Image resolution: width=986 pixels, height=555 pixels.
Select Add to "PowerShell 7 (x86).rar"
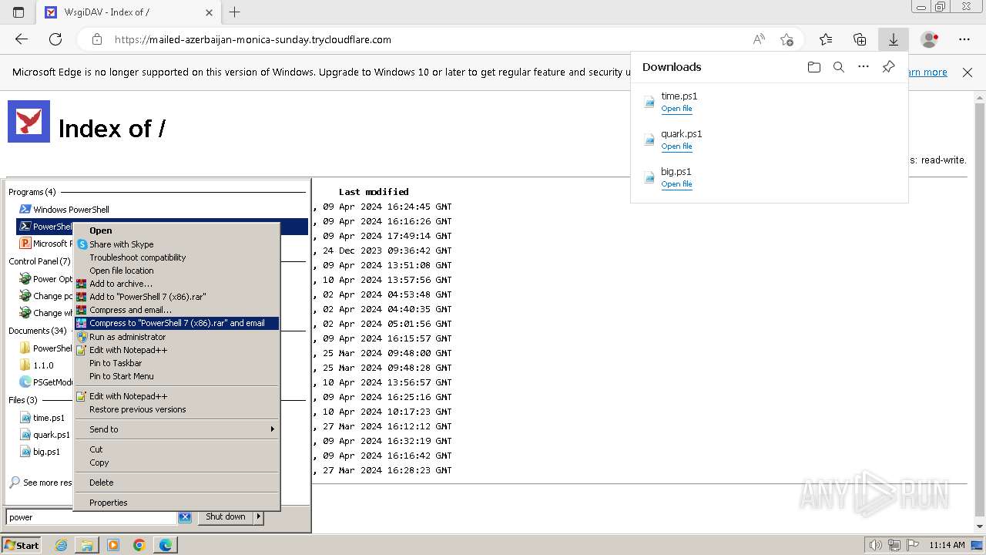coord(176,297)
